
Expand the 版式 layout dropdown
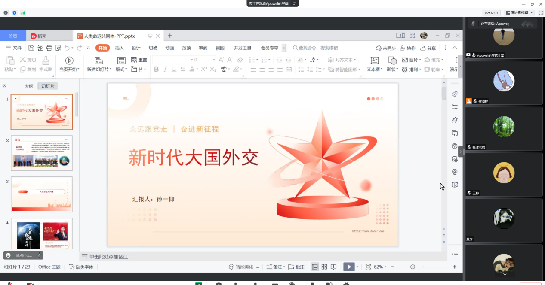tap(121, 70)
